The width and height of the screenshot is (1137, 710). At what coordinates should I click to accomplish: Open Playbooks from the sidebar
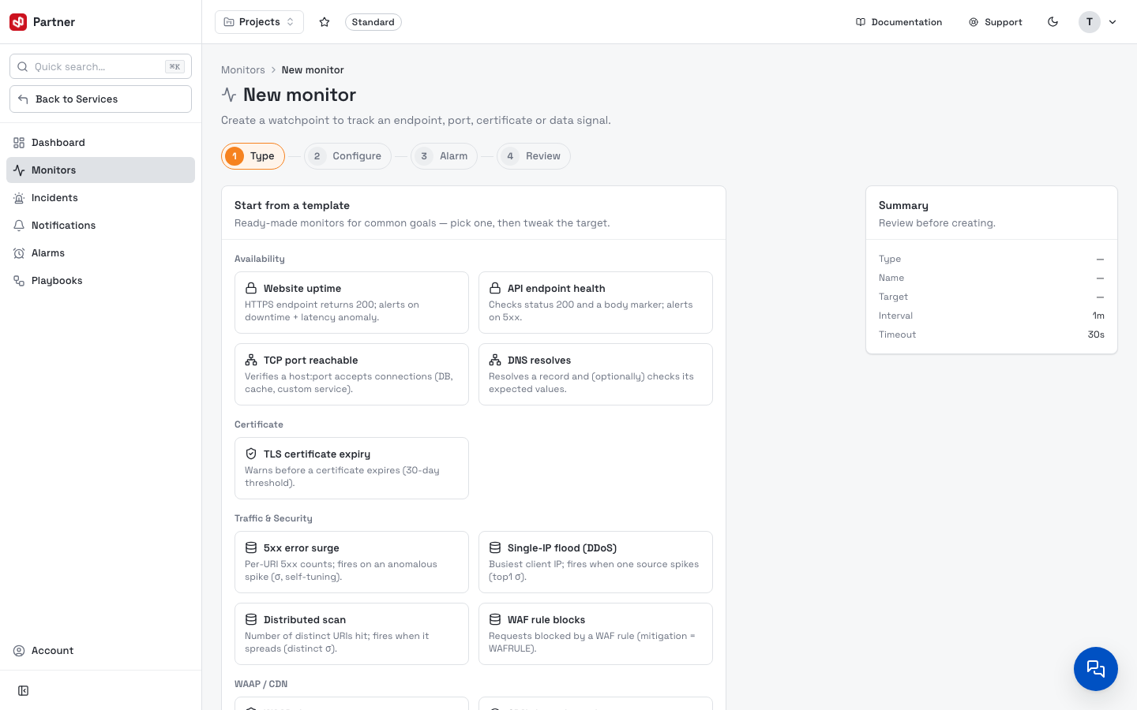pyautogui.click(x=100, y=281)
